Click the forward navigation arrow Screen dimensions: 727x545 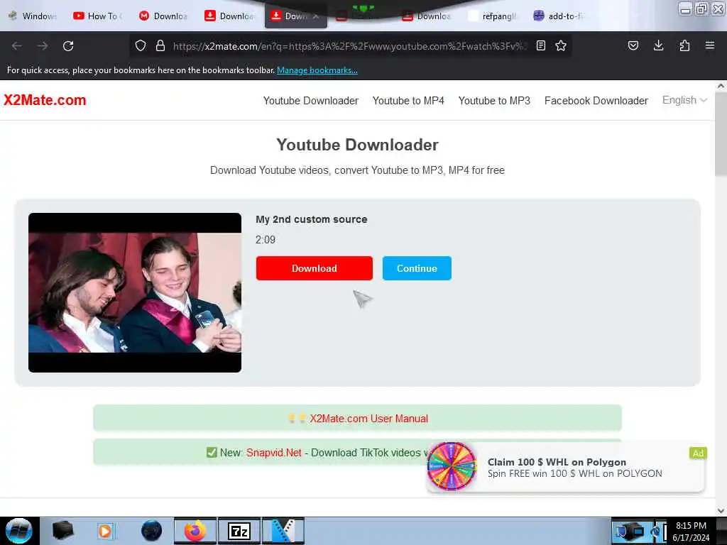pyautogui.click(x=43, y=46)
